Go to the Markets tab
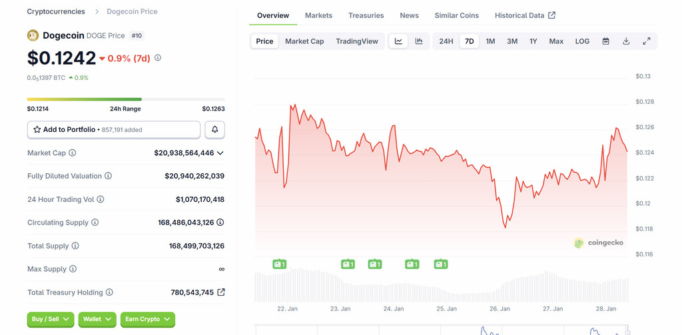The height and width of the screenshot is (335, 682). click(x=318, y=15)
